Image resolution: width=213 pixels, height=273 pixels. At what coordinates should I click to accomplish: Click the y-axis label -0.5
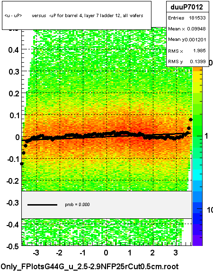13,246
